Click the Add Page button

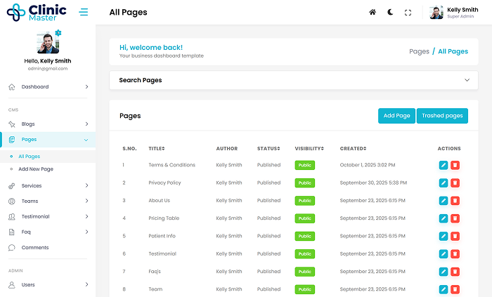(x=396, y=116)
